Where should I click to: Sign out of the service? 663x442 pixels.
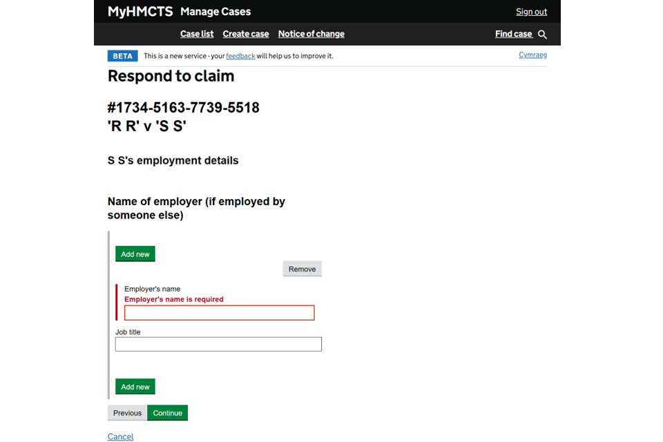(531, 12)
